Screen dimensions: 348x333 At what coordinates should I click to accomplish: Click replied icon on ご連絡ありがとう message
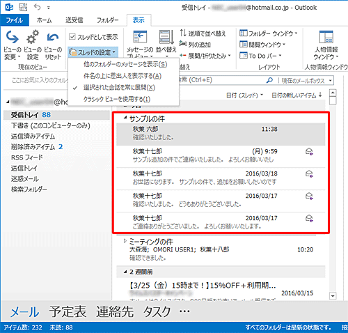point(309,218)
